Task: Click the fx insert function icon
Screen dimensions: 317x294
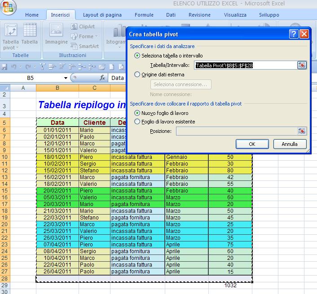Action: pos(102,78)
